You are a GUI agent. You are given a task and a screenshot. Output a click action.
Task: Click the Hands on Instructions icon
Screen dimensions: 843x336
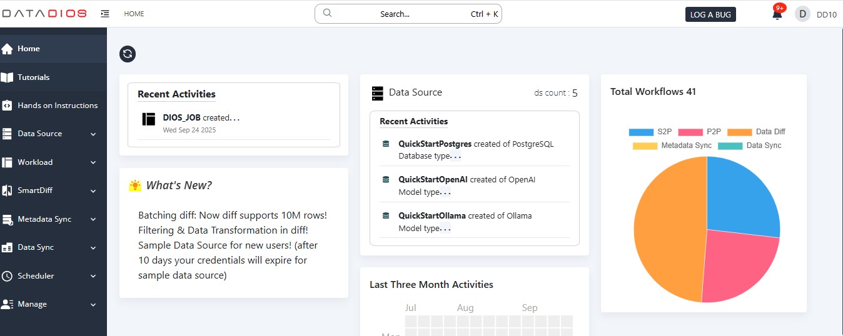[x=8, y=106]
